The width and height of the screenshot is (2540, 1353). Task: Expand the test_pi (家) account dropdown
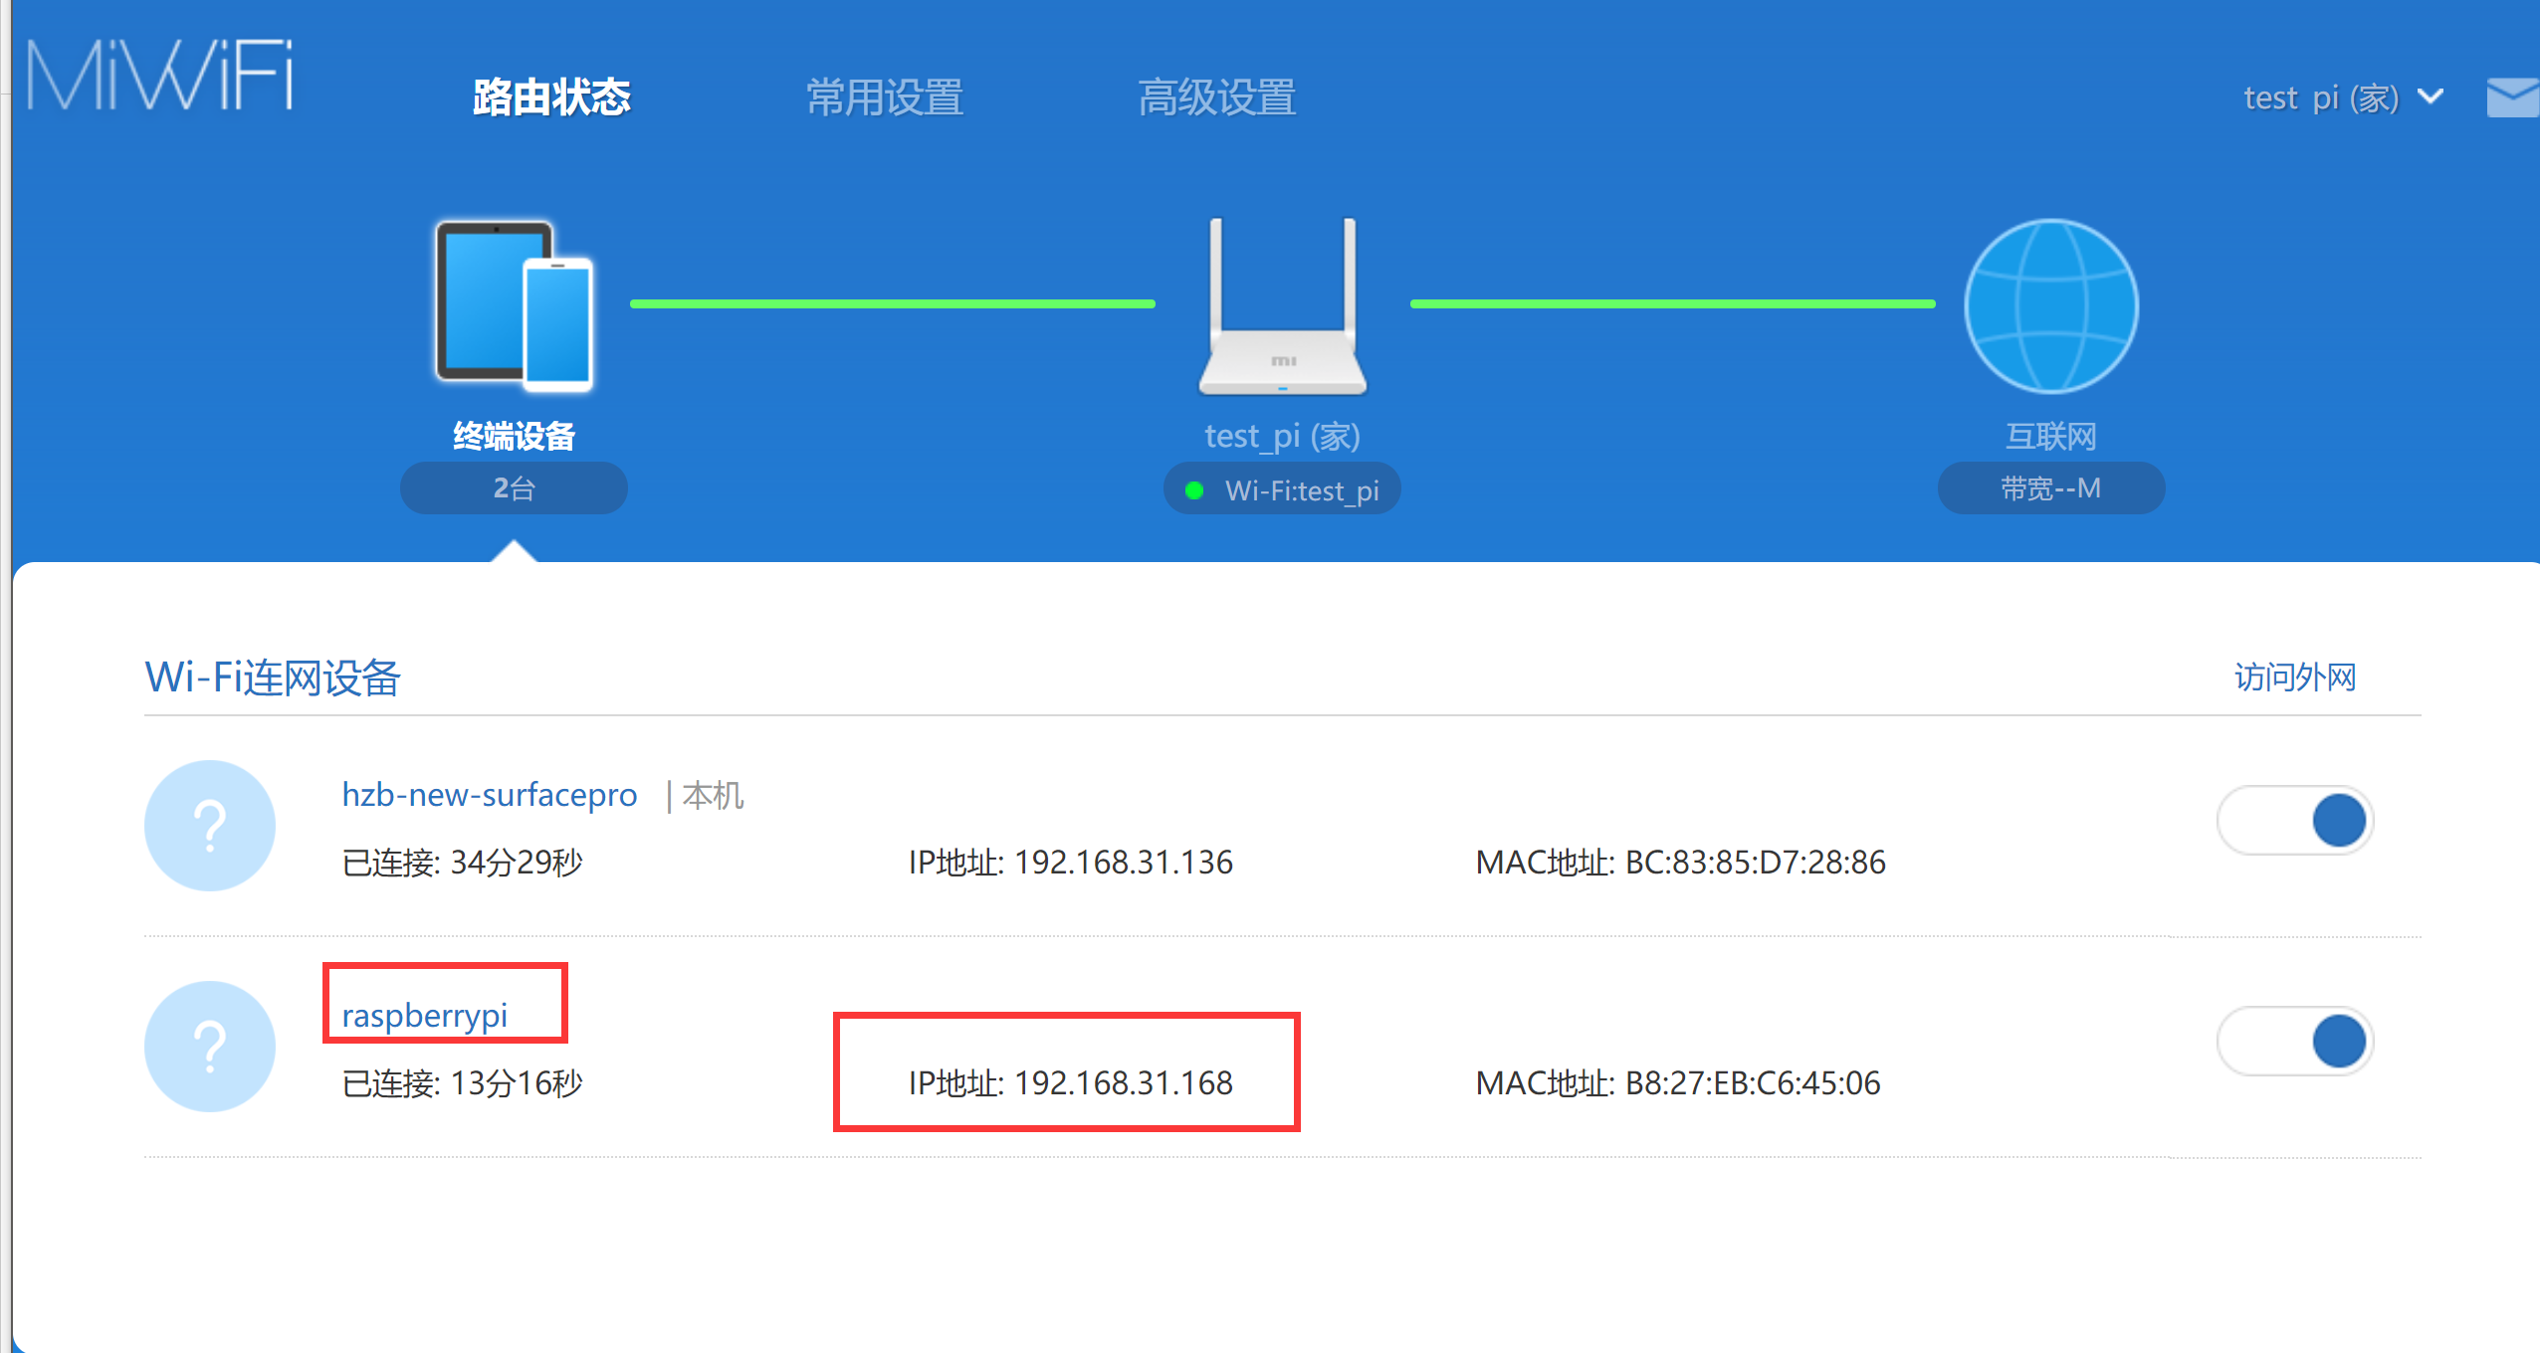[x=2343, y=97]
